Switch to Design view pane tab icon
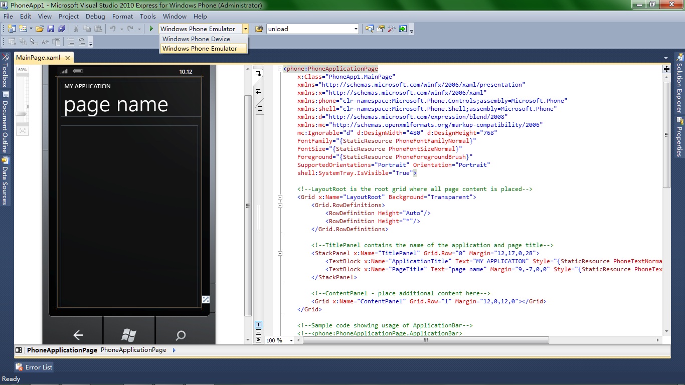Screen dimensions: 685x385 pos(258,74)
